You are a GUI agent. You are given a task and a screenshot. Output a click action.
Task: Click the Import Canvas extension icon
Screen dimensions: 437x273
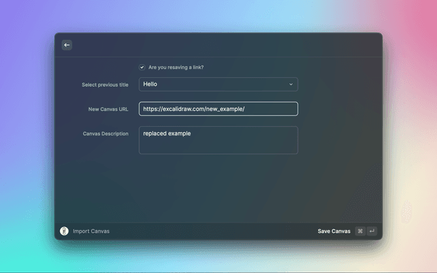[x=64, y=231]
